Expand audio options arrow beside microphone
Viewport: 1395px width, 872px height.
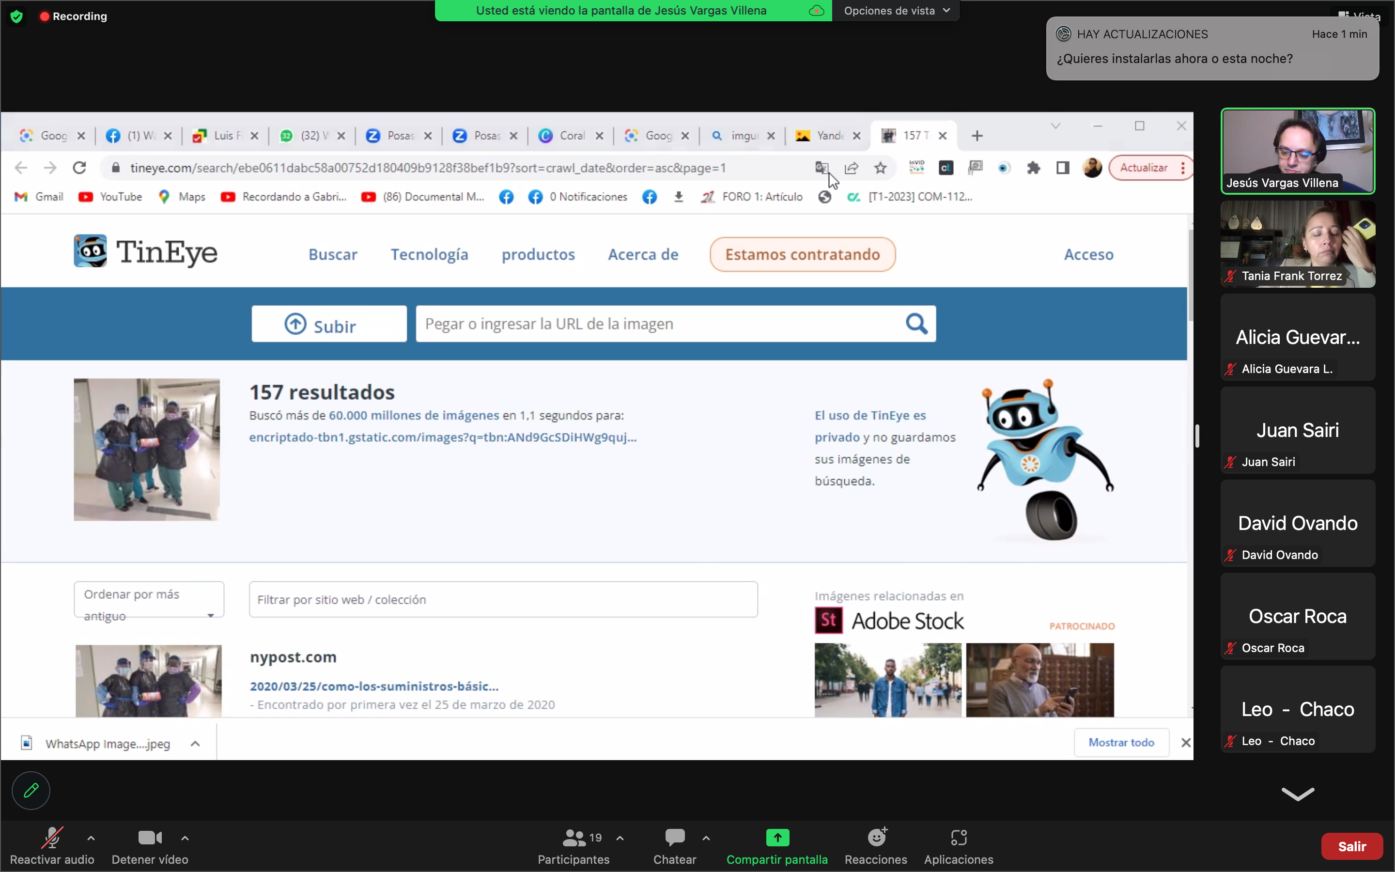point(91,838)
